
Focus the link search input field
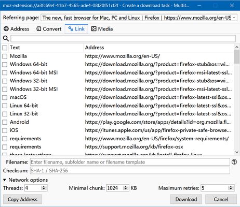[x=123, y=38]
